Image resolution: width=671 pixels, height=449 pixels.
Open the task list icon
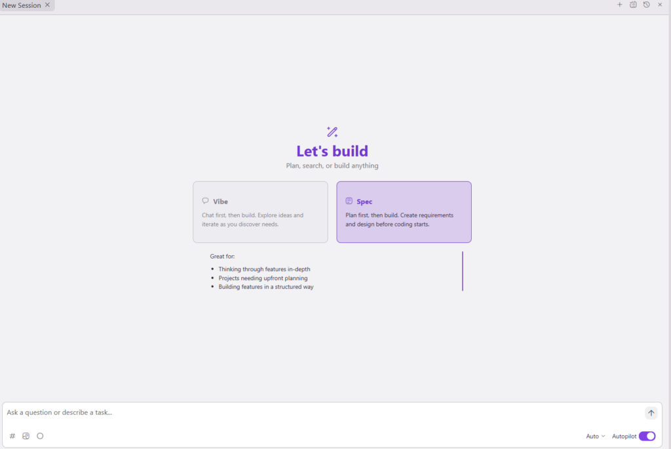633,5
